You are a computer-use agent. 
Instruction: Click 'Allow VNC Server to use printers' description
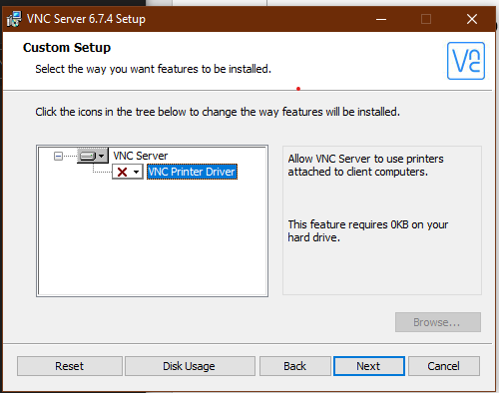pyautogui.click(x=365, y=166)
